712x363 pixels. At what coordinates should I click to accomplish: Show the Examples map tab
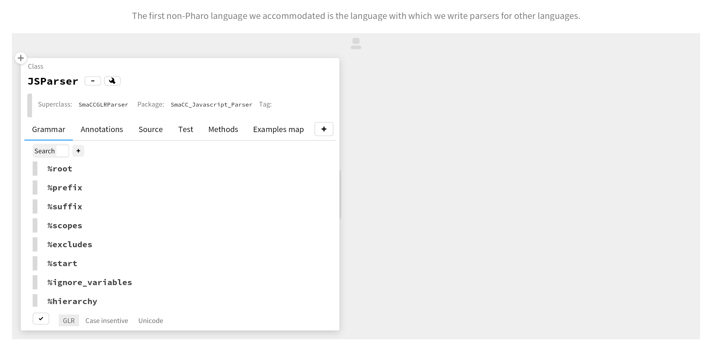click(278, 129)
